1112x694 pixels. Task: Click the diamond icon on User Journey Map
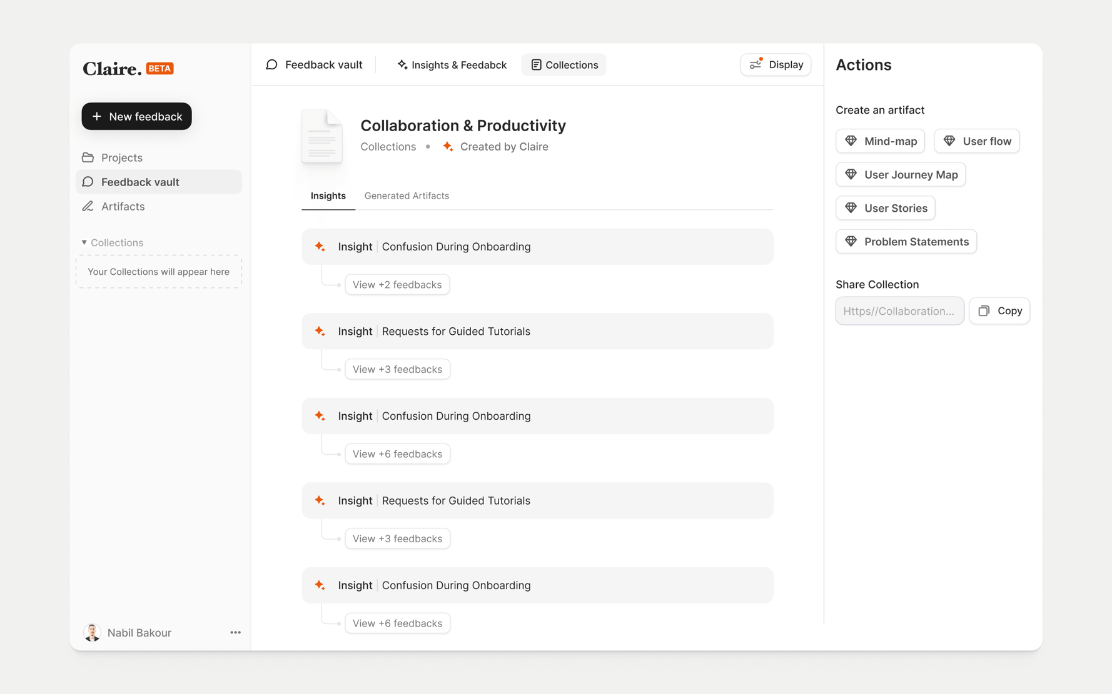[851, 175]
